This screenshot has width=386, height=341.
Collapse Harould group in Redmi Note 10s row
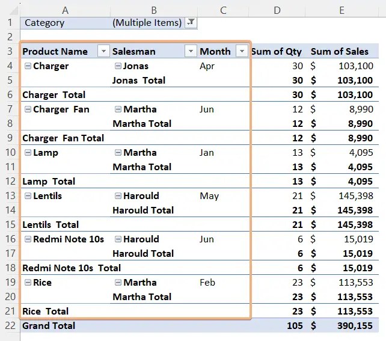click(118, 239)
